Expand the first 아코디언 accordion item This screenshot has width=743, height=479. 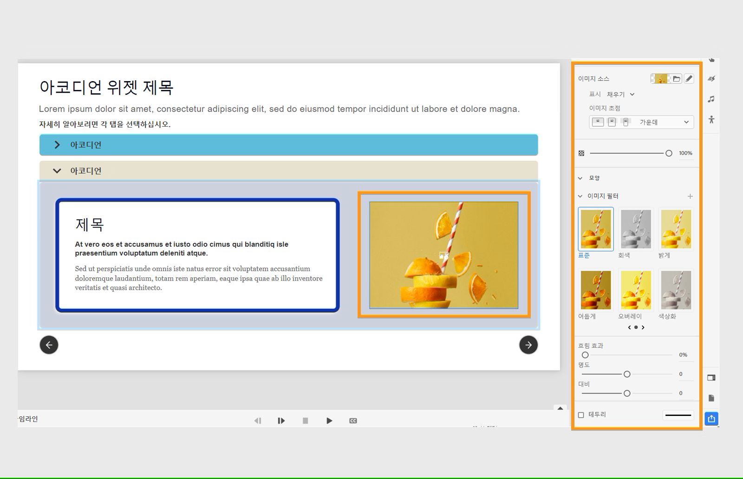pos(57,145)
